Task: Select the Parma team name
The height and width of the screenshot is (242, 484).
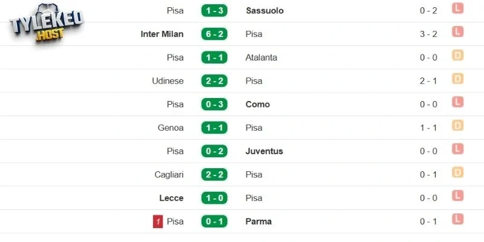Action: (259, 221)
